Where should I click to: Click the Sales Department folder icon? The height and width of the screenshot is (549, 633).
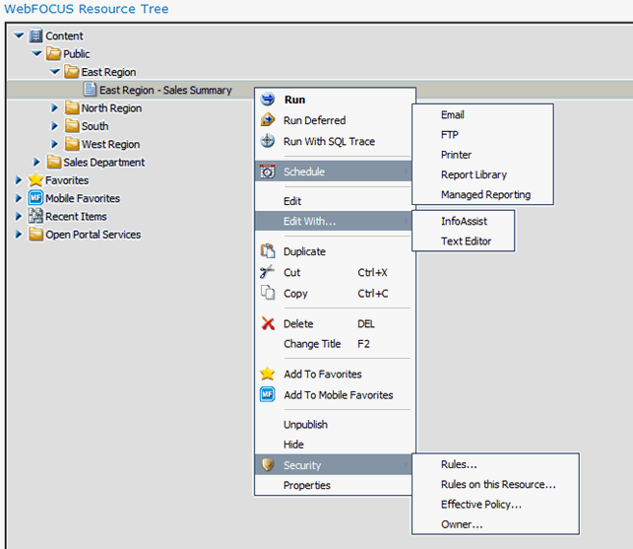[54, 162]
